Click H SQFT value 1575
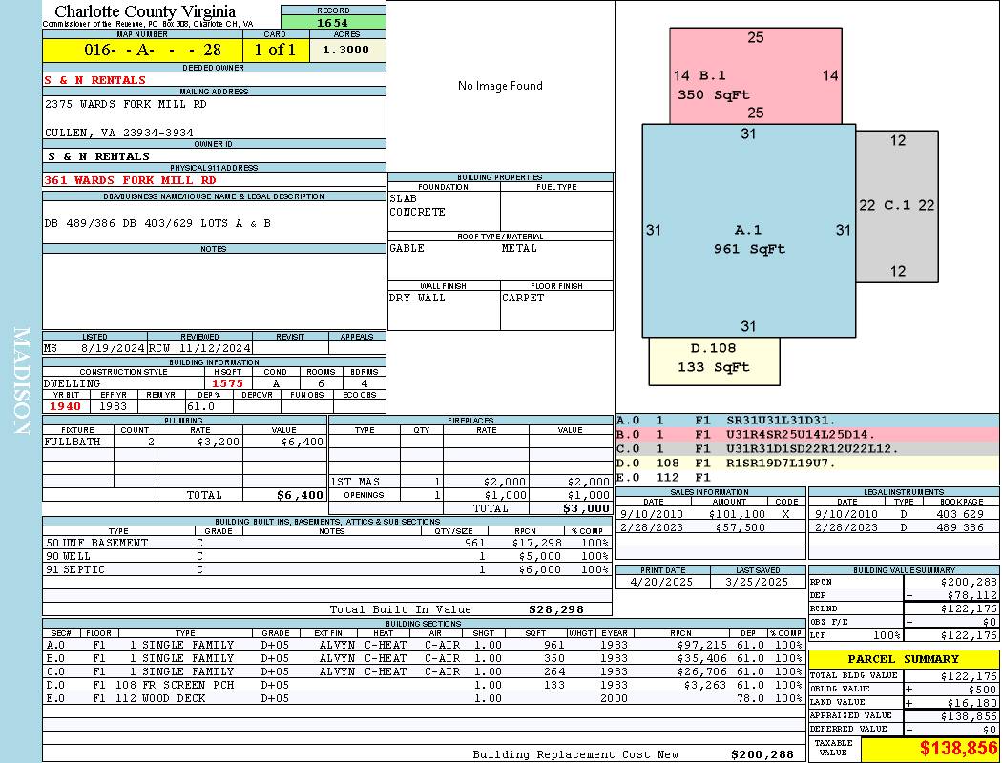 tap(227, 383)
